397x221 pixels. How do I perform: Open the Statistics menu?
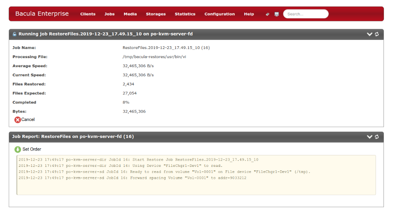(x=185, y=14)
